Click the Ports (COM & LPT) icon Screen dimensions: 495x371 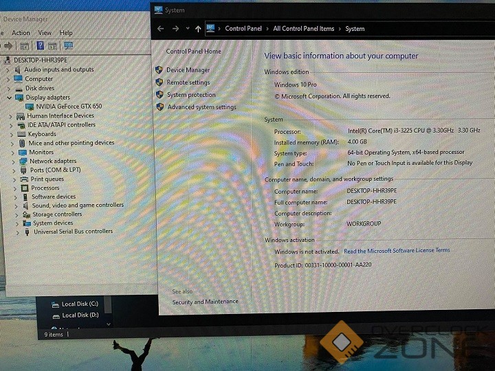click(23, 170)
